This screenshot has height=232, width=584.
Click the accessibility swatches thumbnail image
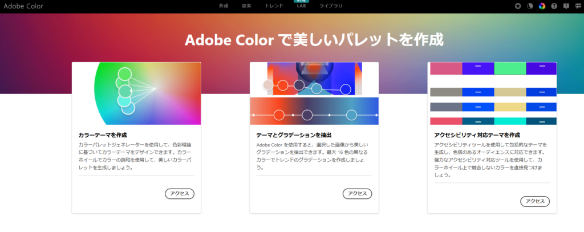(x=492, y=93)
